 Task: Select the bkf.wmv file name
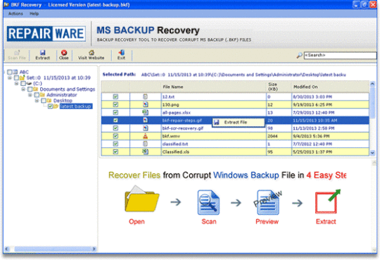(x=171, y=136)
